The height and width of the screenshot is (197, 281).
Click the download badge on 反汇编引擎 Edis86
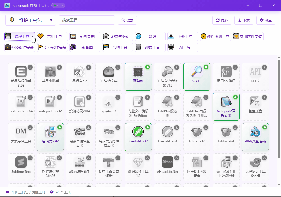pos(59,158)
